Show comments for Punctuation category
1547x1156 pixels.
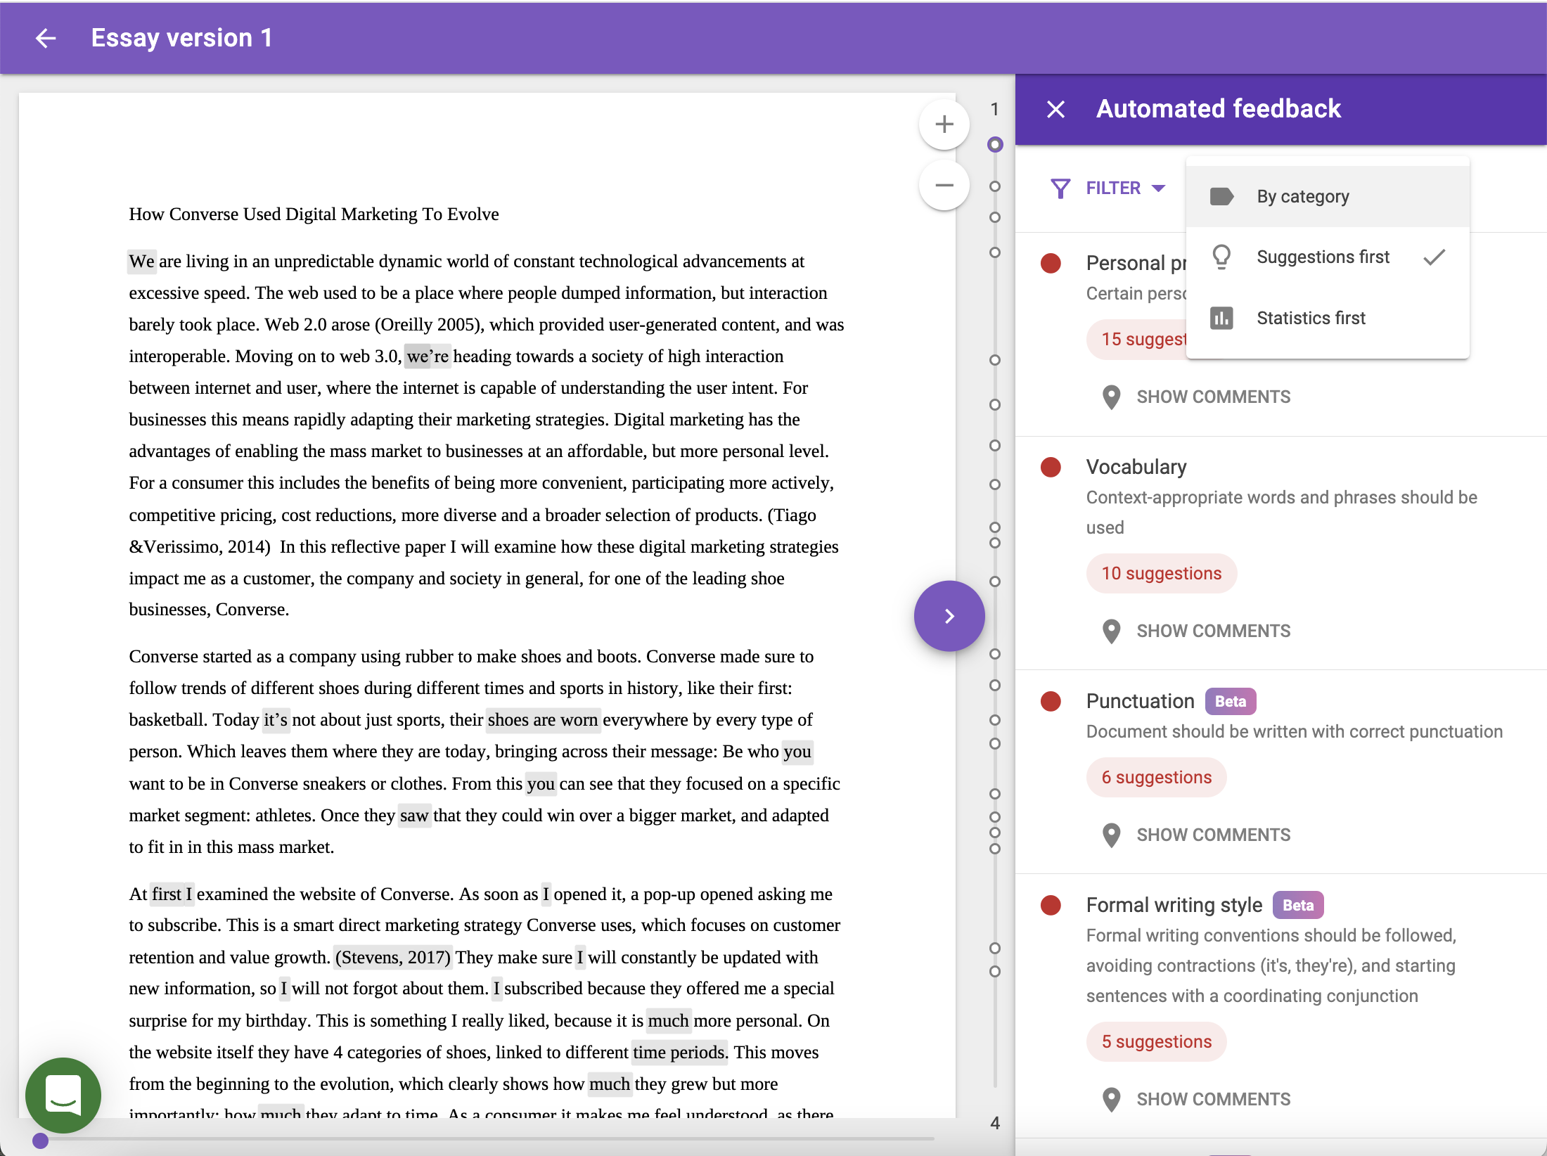point(1197,835)
